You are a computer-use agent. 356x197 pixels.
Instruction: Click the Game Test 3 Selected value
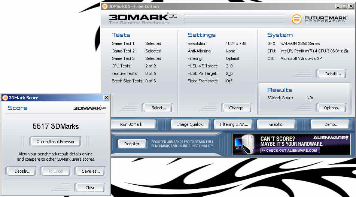(x=153, y=58)
